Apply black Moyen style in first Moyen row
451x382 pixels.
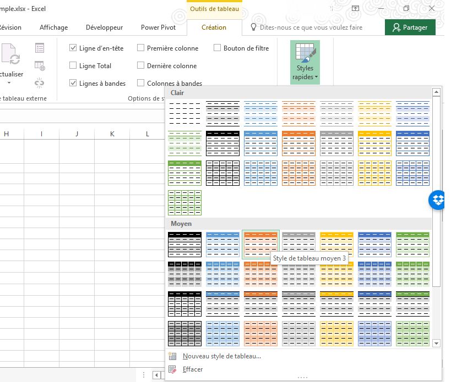(x=184, y=245)
